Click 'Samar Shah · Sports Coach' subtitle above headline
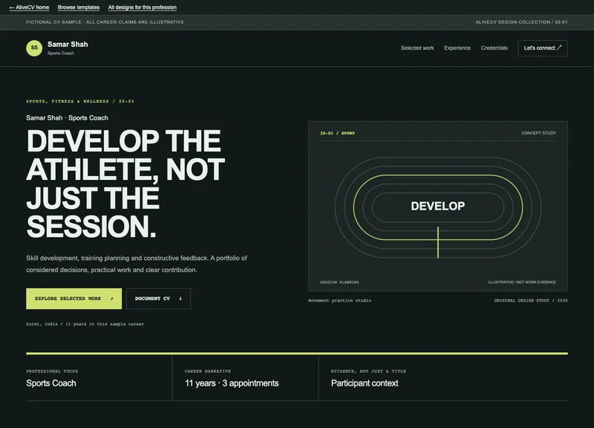Screen dimensions: 594x428 [67, 118]
